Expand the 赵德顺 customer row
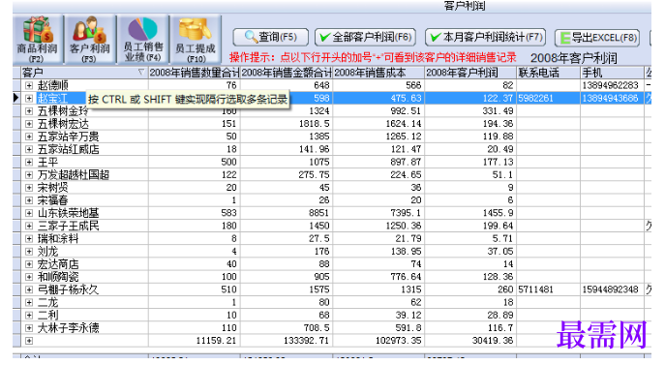This screenshot has width=665, height=365. point(29,85)
